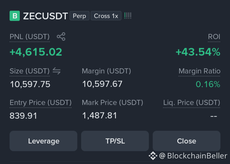Click the green B buy-side icon
This screenshot has width=230, height=164.
tap(15, 16)
